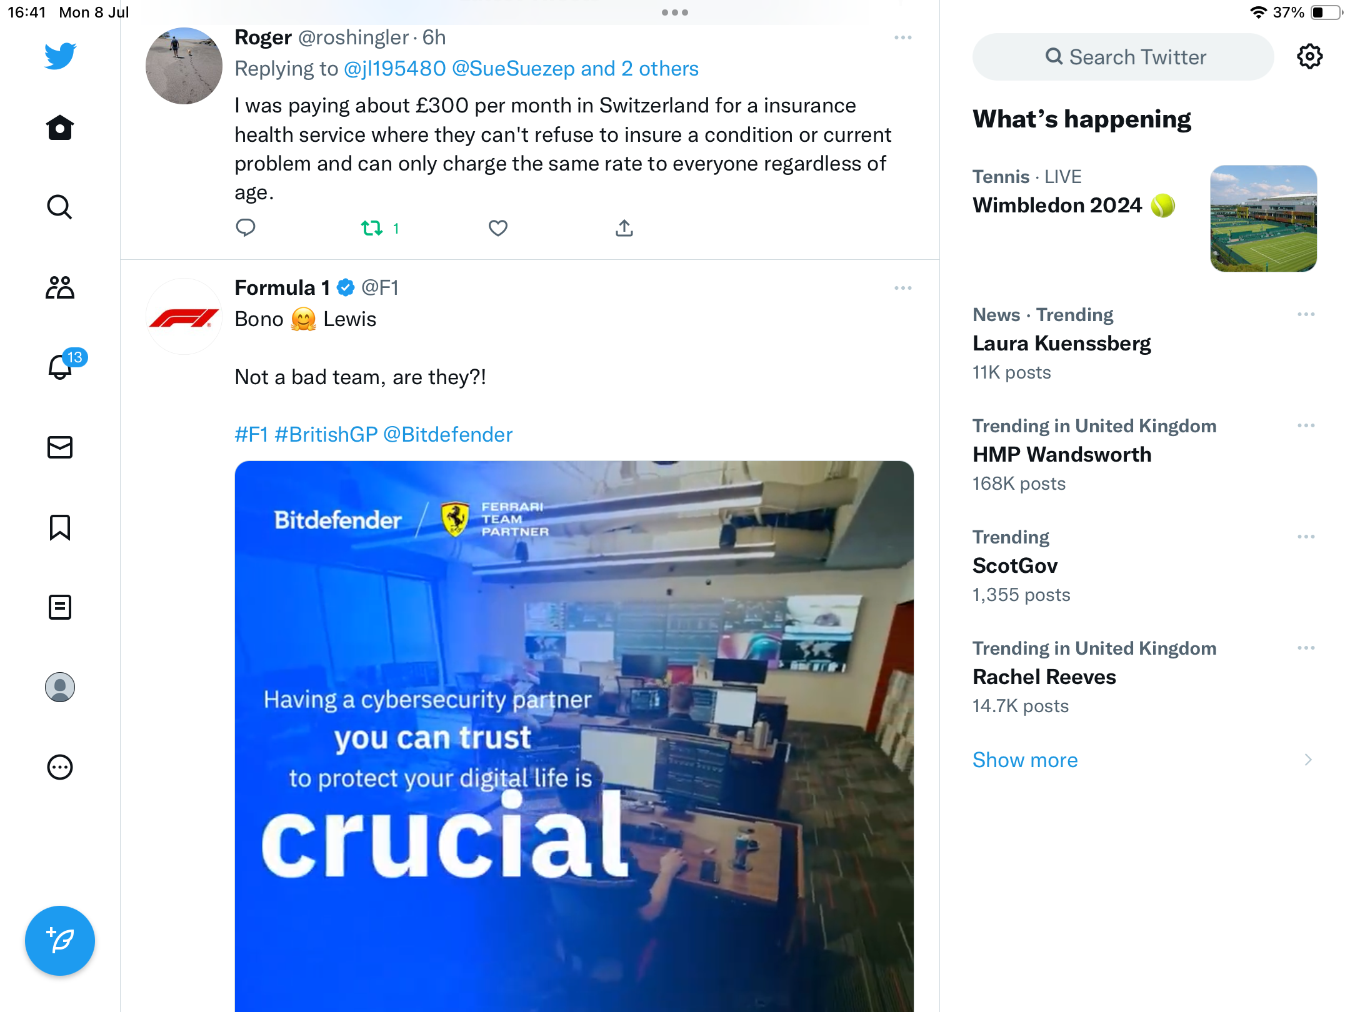Open the #BritishGP hashtag link
This screenshot has height=1012, width=1350.
(x=326, y=435)
